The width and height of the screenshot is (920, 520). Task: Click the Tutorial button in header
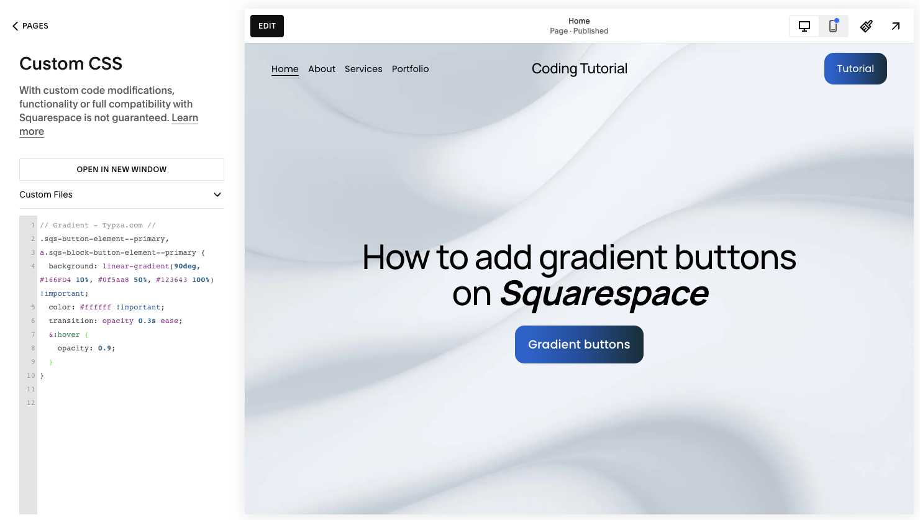(855, 68)
